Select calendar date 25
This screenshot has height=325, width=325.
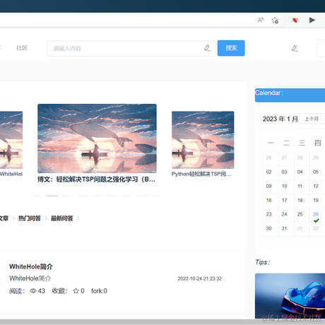300,214
